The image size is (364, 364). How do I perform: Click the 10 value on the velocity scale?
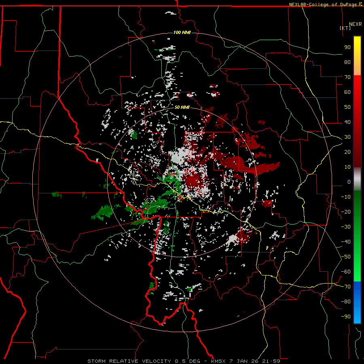pyautogui.click(x=347, y=167)
